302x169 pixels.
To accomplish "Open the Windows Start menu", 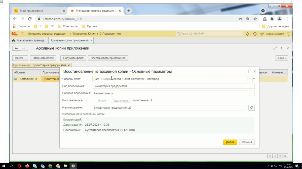I will (4, 166).
